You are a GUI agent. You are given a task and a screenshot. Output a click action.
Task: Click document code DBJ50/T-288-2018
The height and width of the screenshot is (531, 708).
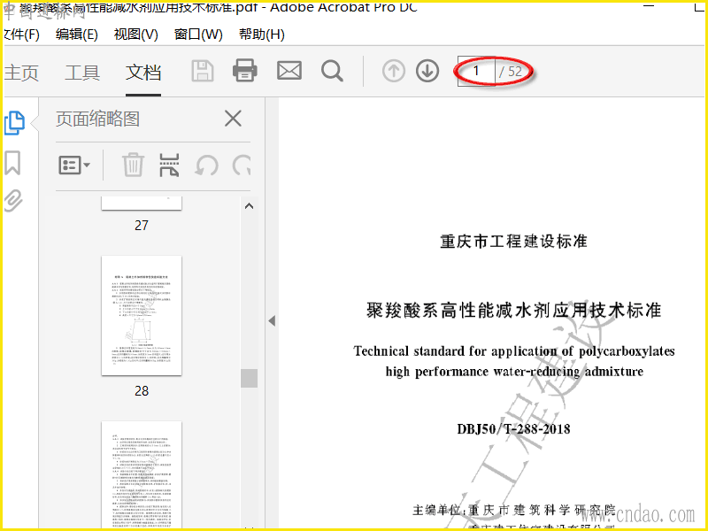513,428
